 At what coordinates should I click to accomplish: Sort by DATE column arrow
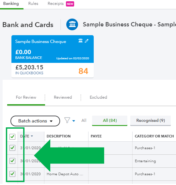click(32, 136)
